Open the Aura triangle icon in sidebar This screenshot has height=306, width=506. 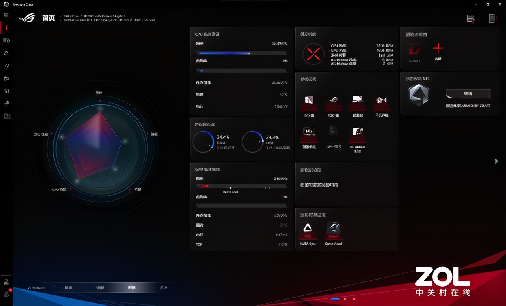[6, 53]
